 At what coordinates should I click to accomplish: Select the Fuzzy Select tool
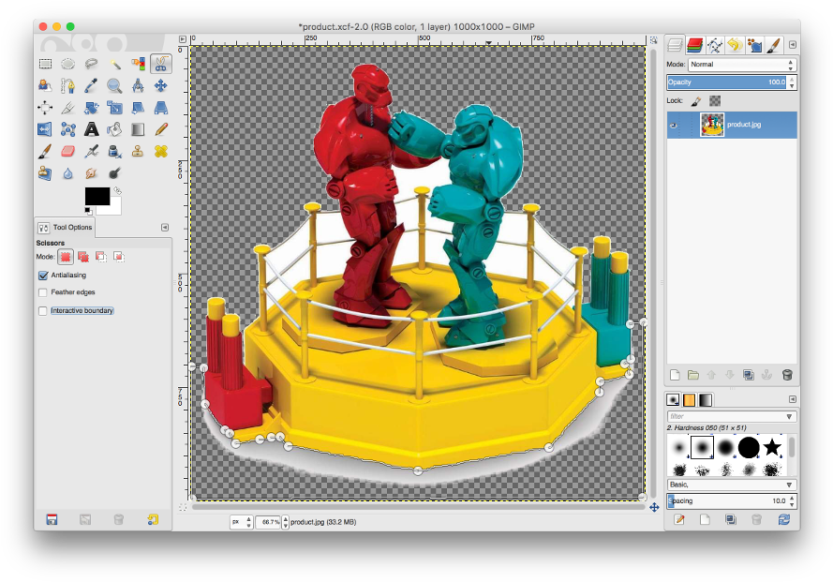(x=114, y=64)
